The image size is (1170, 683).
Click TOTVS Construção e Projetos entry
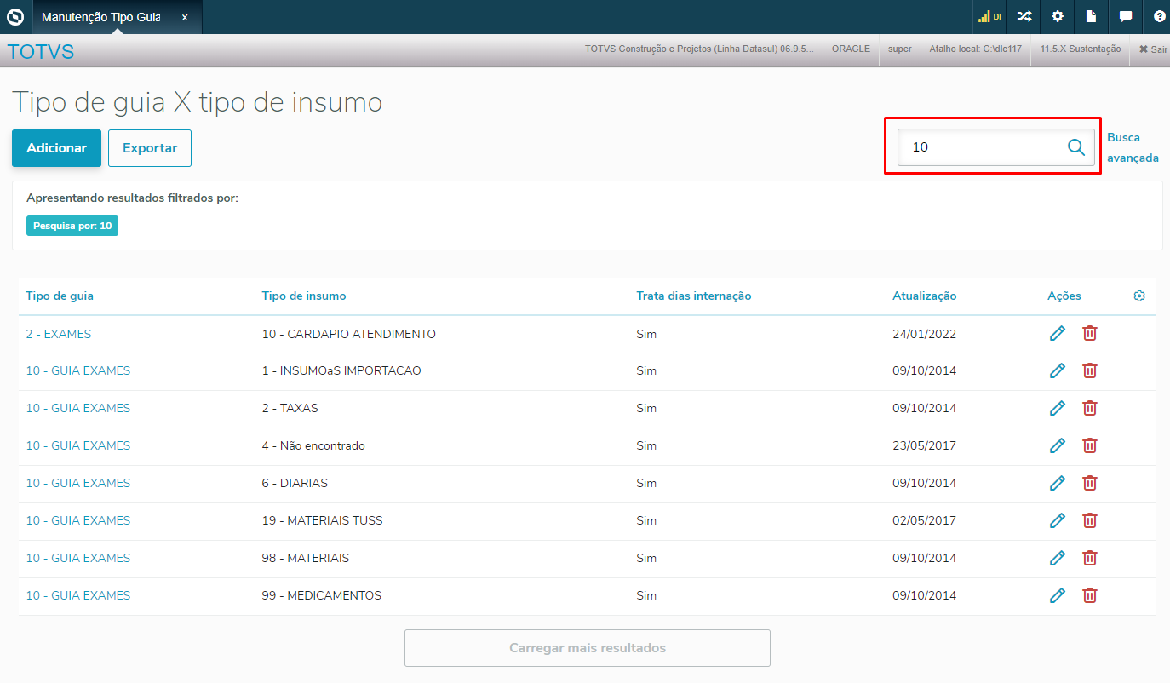coord(699,49)
